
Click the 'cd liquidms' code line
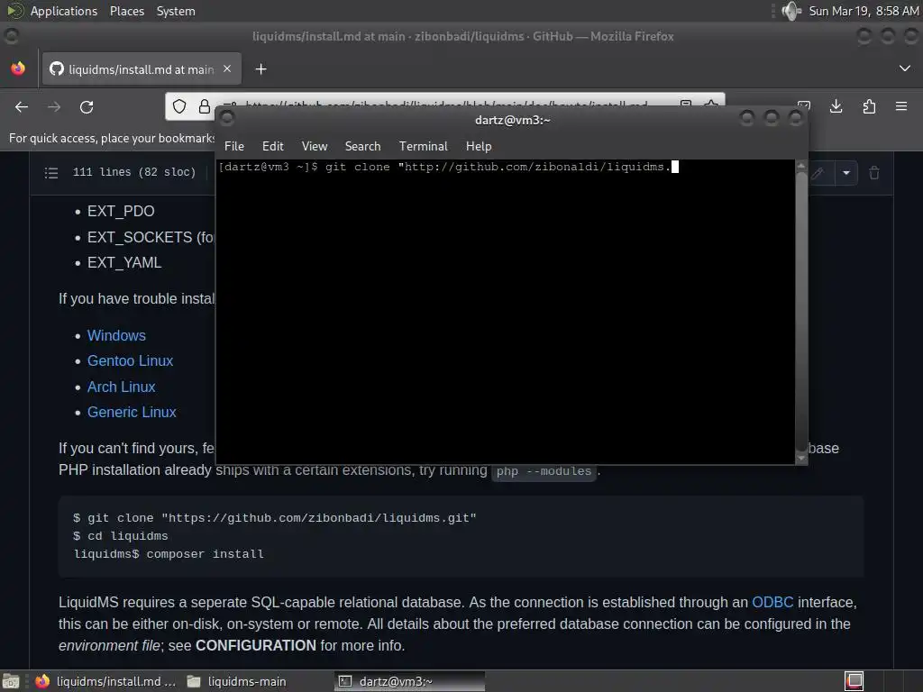click(x=120, y=536)
